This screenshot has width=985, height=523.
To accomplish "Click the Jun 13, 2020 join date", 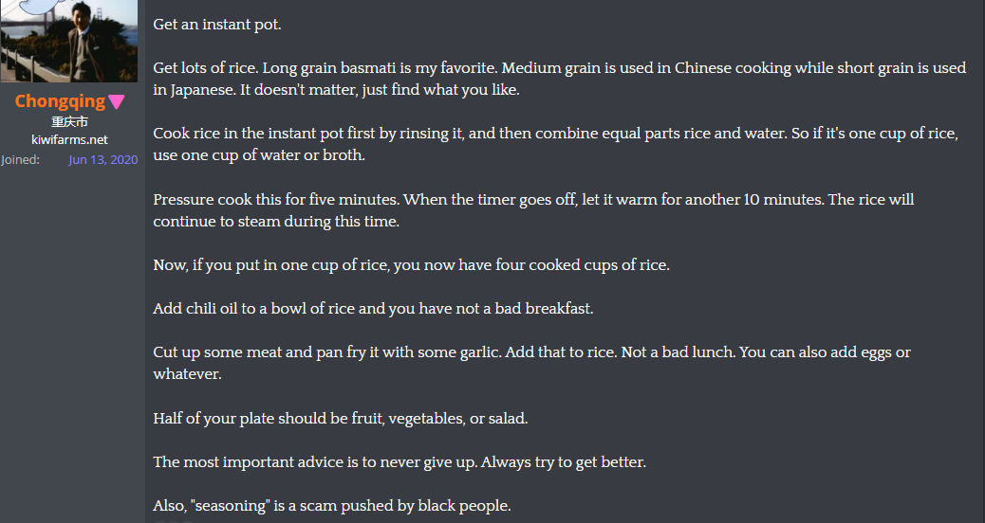I will (103, 159).
